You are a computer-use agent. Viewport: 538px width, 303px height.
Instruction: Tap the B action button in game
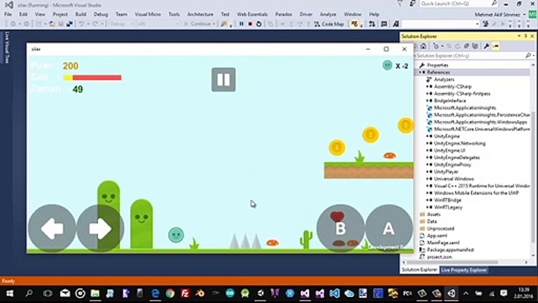[340, 229]
